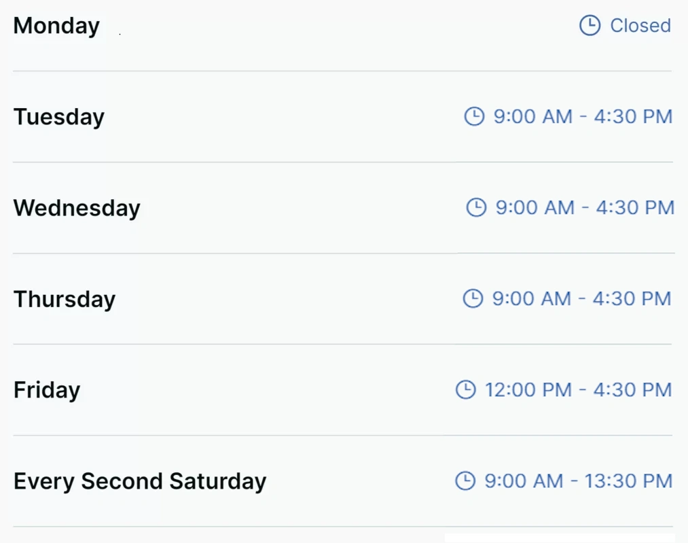This screenshot has width=688, height=543.
Task: Click the Wednesday label on the schedule
Action: (x=76, y=207)
